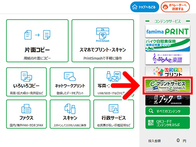Click text 用紙の片面にコピー
The height and width of the screenshot is (147, 196).
[37, 58]
